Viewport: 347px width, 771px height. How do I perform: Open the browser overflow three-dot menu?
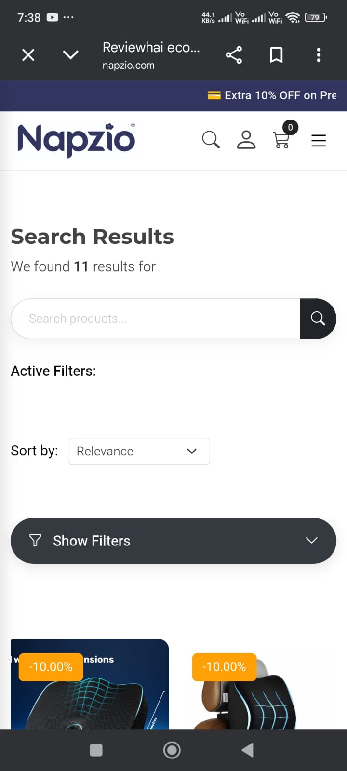click(x=319, y=55)
